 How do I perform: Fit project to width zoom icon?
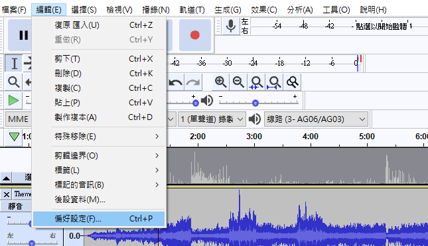coord(274,82)
